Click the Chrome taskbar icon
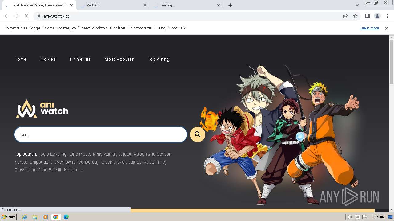This screenshot has height=221, width=394. (56, 217)
